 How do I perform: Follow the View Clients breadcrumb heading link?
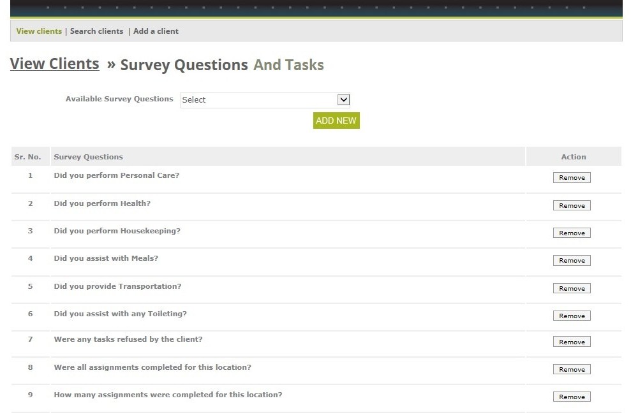pyautogui.click(x=55, y=64)
